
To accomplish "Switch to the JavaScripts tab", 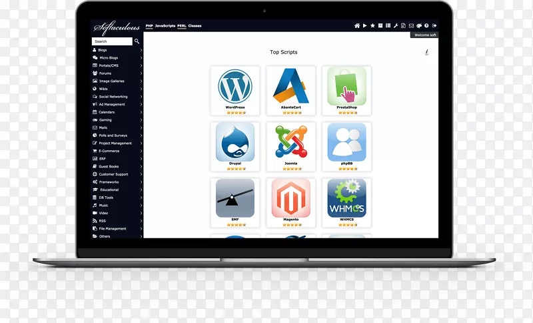I will 165,26.
